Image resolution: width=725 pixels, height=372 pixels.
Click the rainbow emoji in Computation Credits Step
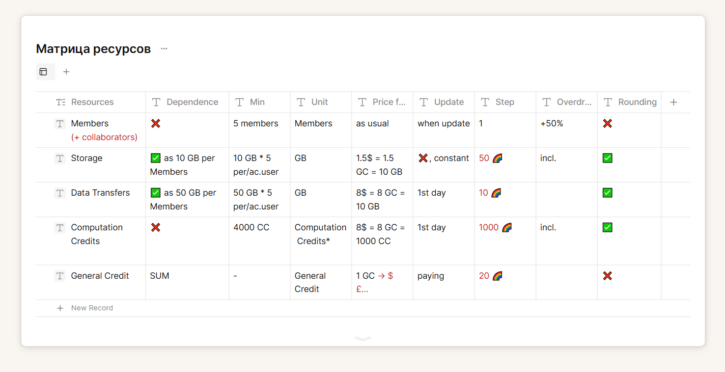click(507, 228)
